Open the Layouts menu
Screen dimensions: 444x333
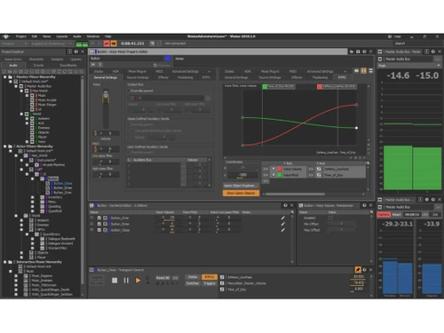(x=61, y=36)
